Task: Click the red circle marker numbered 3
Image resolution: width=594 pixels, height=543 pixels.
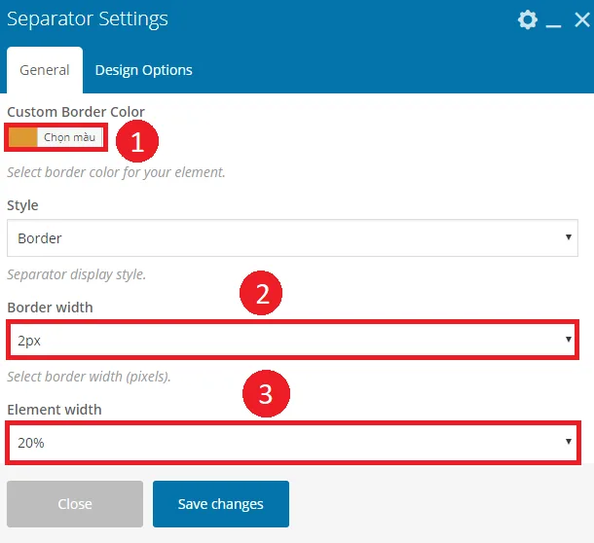Action: [x=266, y=394]
